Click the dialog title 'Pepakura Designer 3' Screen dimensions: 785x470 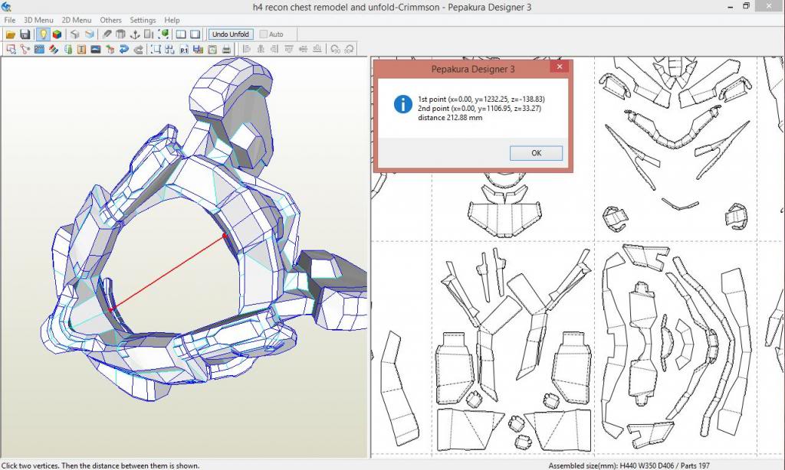click(473, 69)
